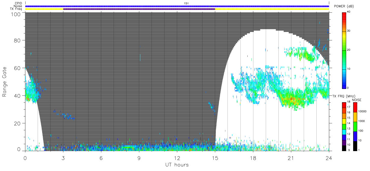
Task: Click the 20 tick on power scale
Action: pos(349,50)
